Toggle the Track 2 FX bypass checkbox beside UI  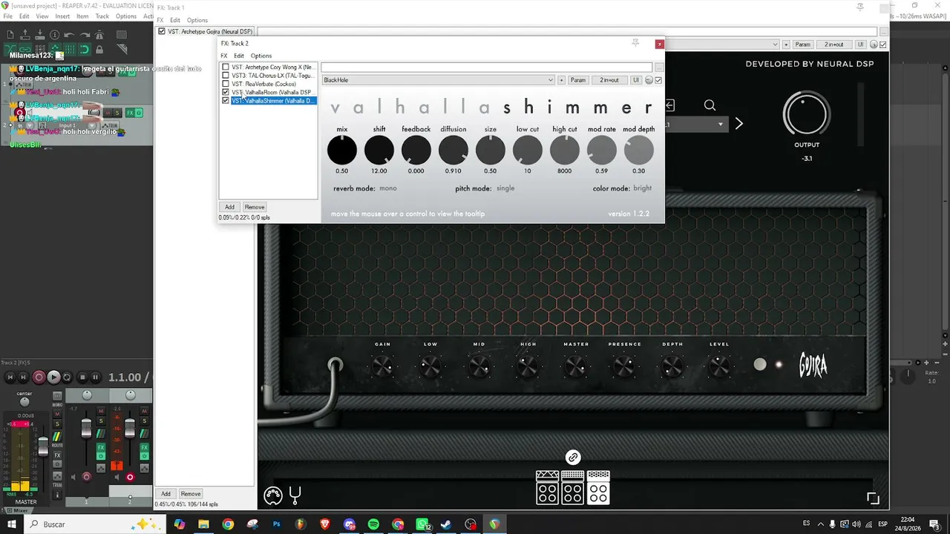[658, 80]
